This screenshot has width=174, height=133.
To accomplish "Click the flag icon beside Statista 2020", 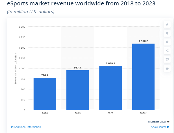I will click(x=168, y=122).
